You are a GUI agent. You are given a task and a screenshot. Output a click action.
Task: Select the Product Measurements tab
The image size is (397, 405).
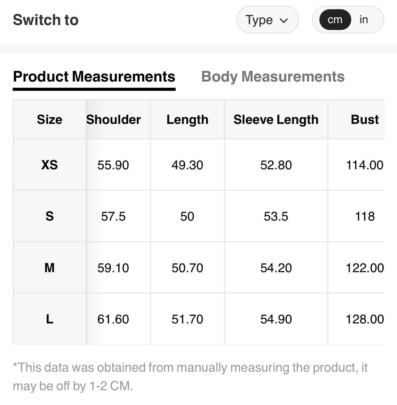coord(94,77)
